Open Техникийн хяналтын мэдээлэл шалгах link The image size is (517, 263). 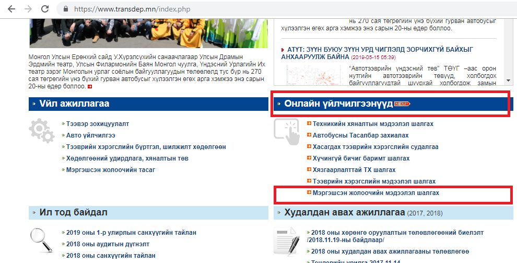[x=372, y=124]
